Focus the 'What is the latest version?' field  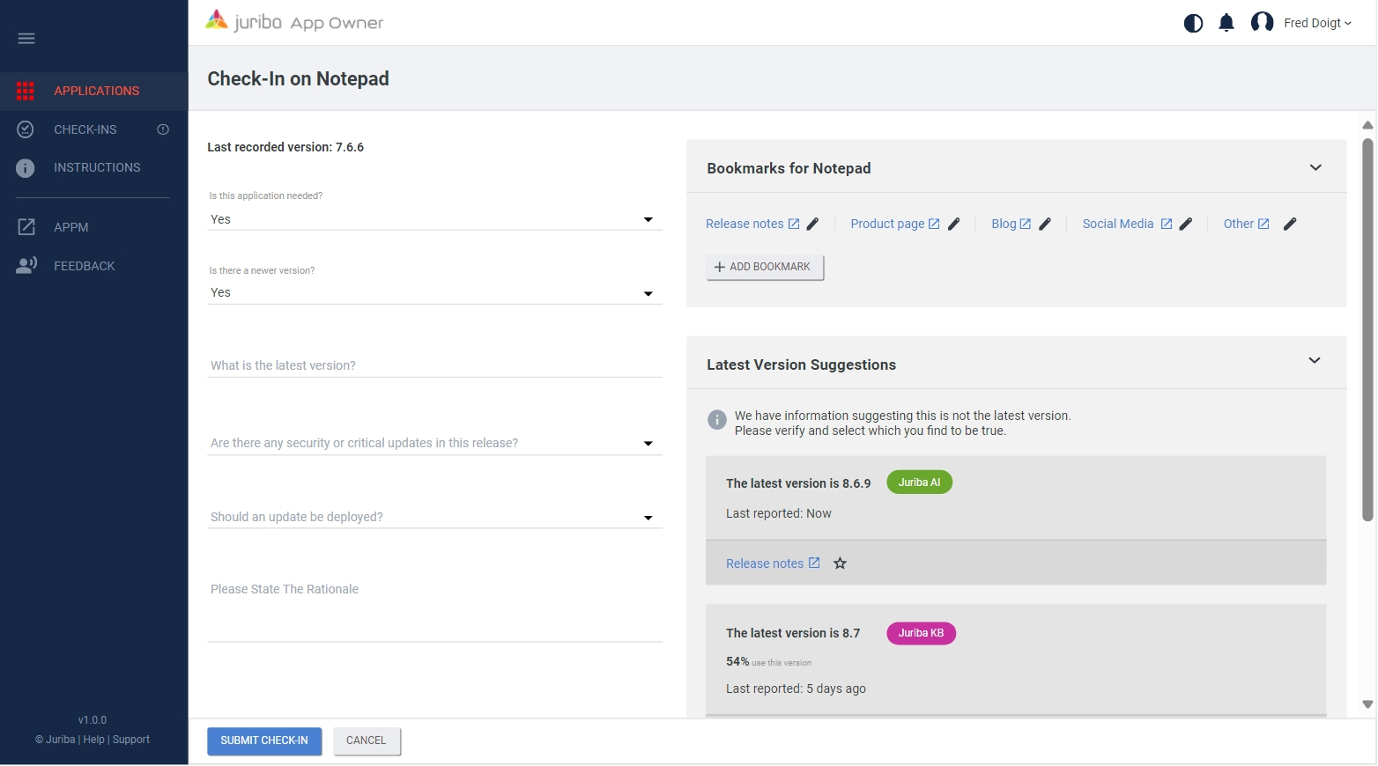point(434,365)
